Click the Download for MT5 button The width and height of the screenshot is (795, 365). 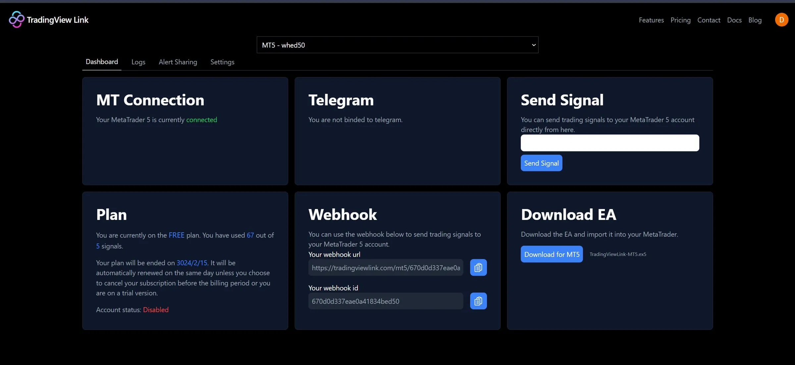click(552, 254)
